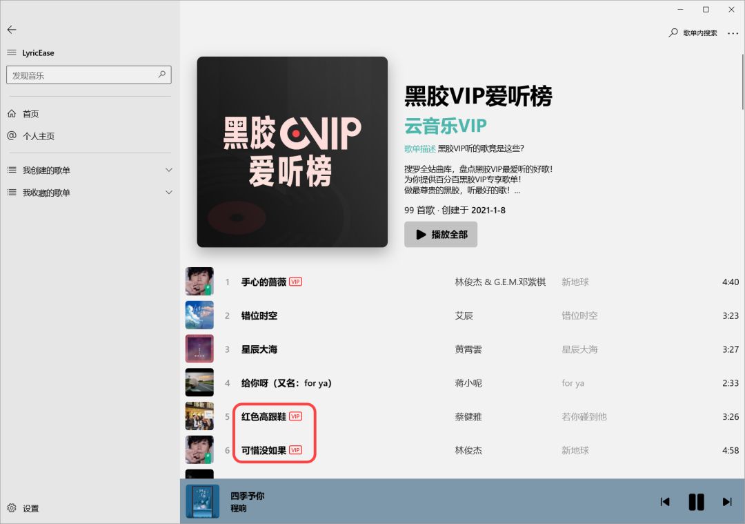Click 歌单内搜索 search icon
The image size is (745, 524).
(x=673, y=33)
